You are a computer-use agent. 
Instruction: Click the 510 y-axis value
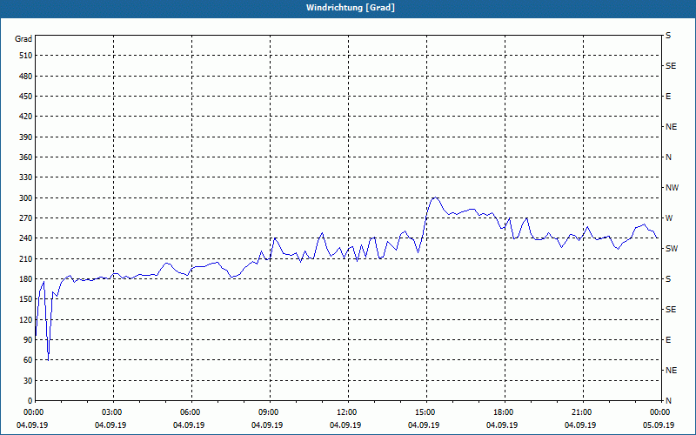tap(26, 56)
